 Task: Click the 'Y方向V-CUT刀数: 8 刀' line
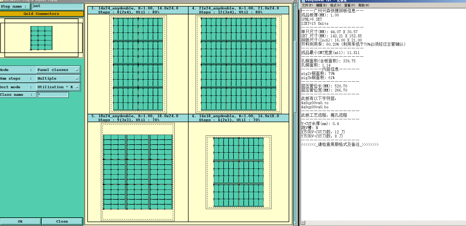point(322,136)
